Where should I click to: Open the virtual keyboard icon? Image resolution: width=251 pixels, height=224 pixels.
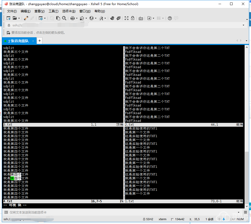[x=141, y=18]
